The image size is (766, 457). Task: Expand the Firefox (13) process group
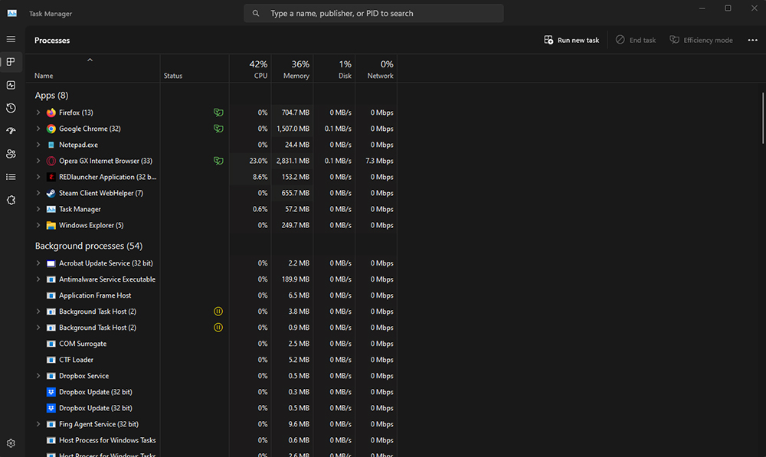38,113
